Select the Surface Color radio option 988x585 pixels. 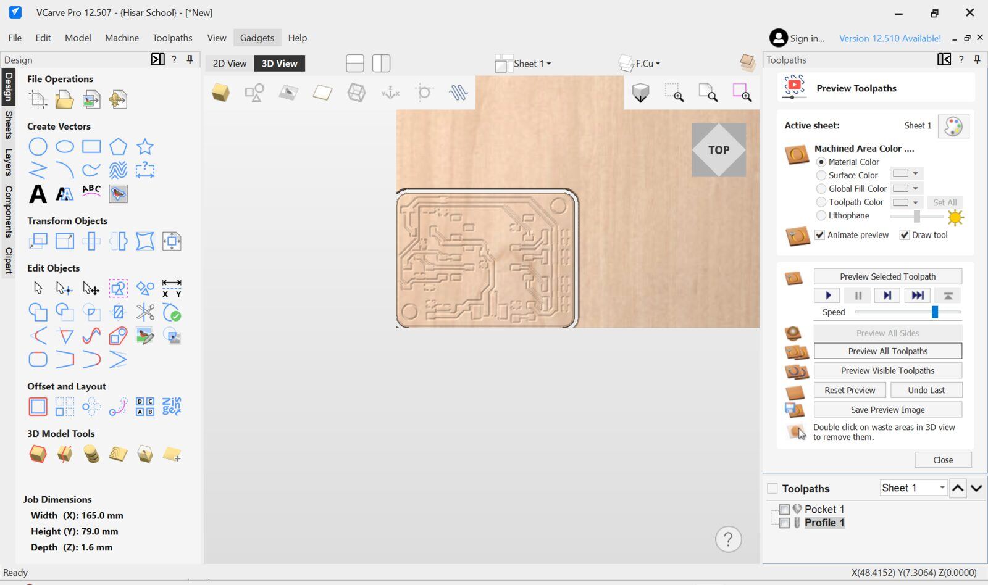[x=821, y=175]
